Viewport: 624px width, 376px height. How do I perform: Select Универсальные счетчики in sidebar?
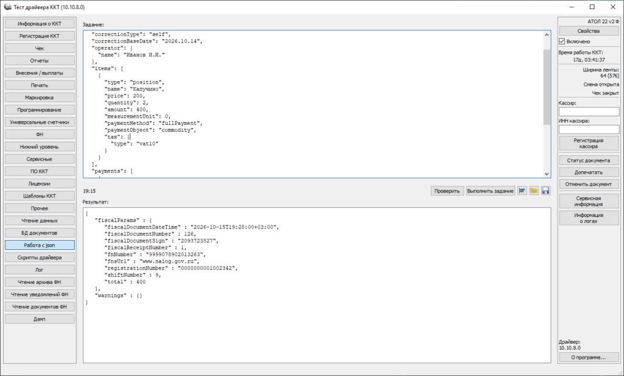pyautogui.click(x=40, y=122)
